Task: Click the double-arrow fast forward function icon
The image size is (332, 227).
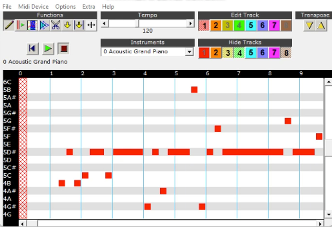Action: [44, 25]
